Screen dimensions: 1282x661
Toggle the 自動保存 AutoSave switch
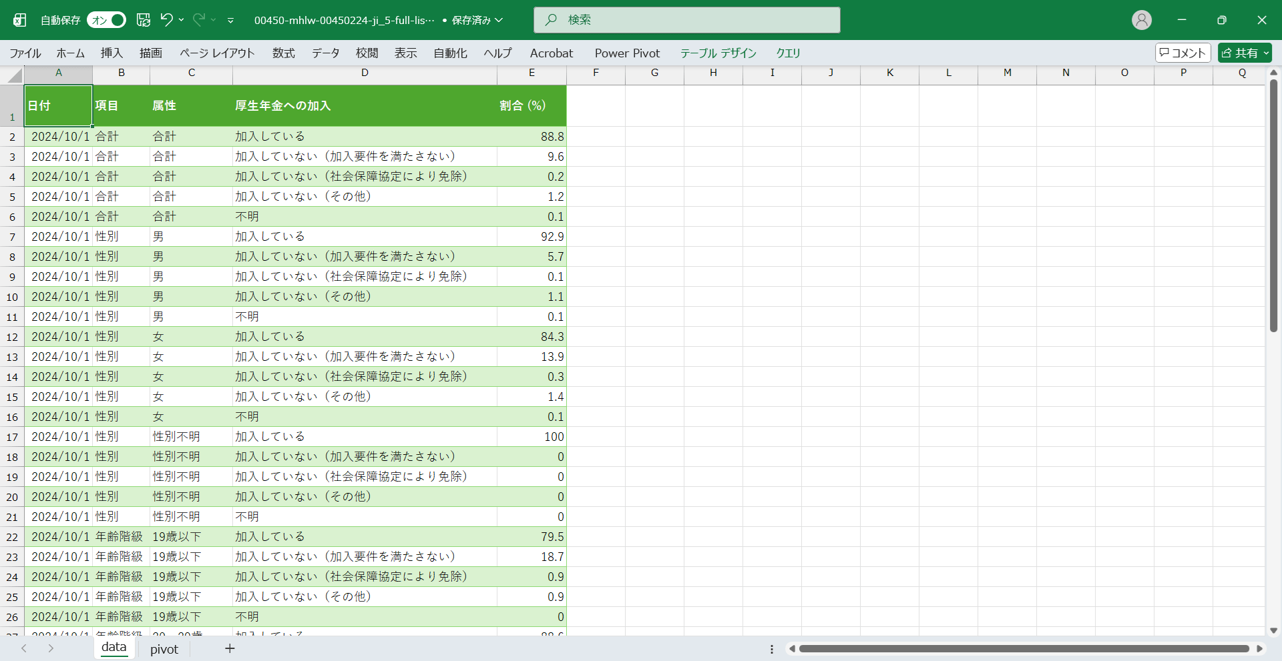pos(106,20)
